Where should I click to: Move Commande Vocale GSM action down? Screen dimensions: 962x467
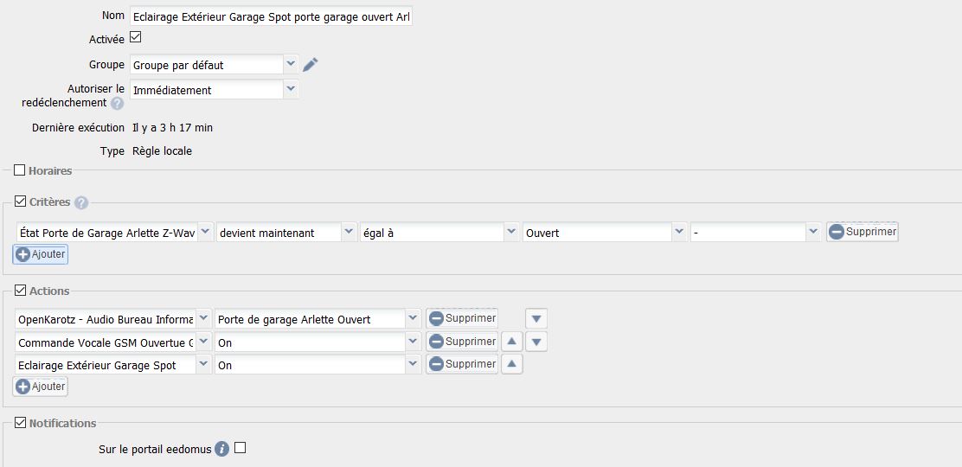click(536, 342)
